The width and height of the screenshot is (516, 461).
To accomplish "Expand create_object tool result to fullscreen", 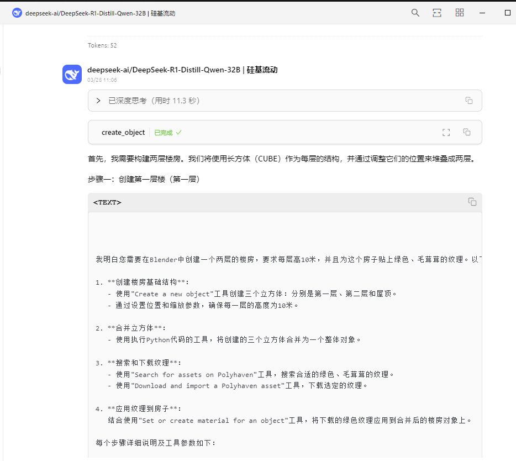I will pyautogui.click(x=446, y=132).
